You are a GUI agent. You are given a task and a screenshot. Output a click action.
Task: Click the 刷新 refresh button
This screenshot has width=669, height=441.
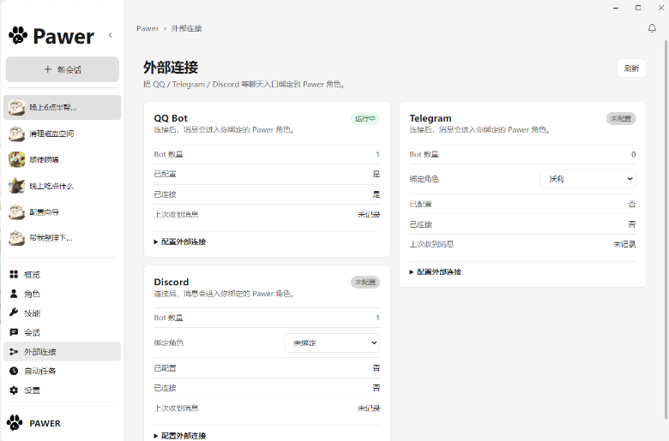pos(631,69)
